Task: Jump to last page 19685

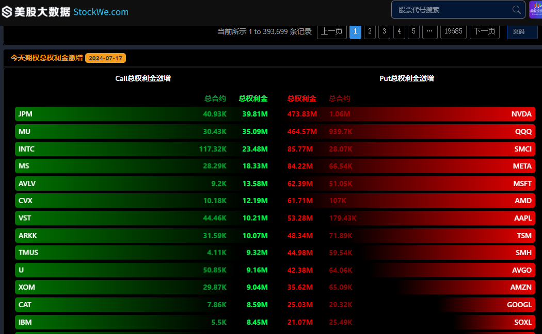Action: pos(453,31)
